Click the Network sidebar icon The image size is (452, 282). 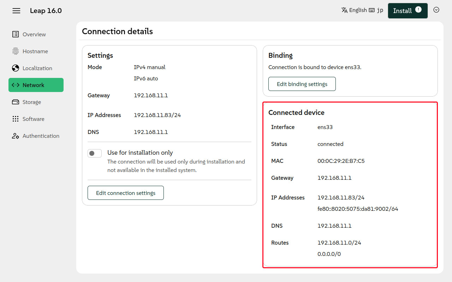[16, 85]
